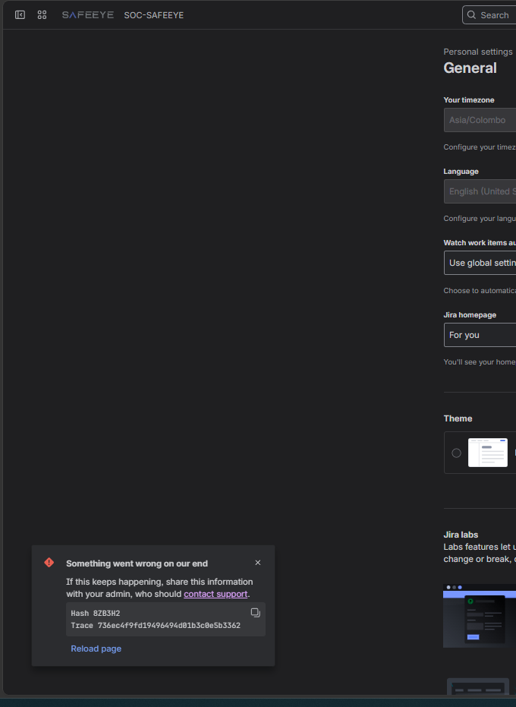The width and height of the screenshot is (516, 707).
Task: Click the Jira labs heading
Action: point(461,535)
